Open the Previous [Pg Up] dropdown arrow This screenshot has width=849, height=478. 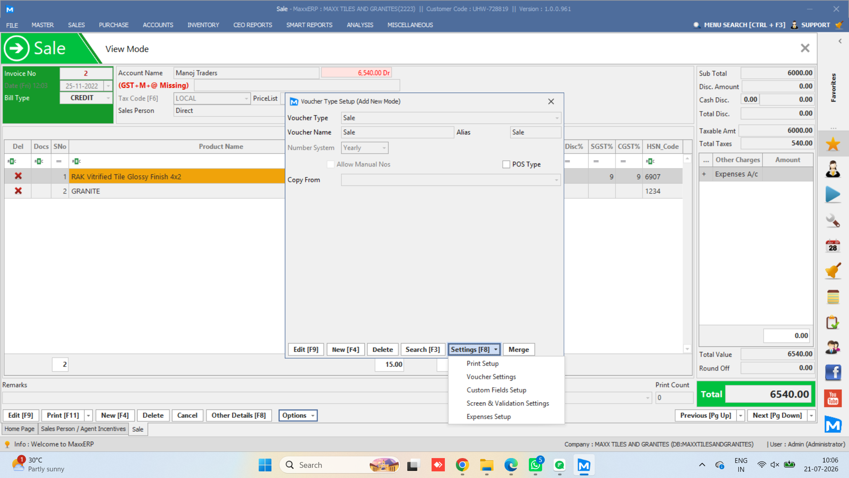tap(741, 415)
